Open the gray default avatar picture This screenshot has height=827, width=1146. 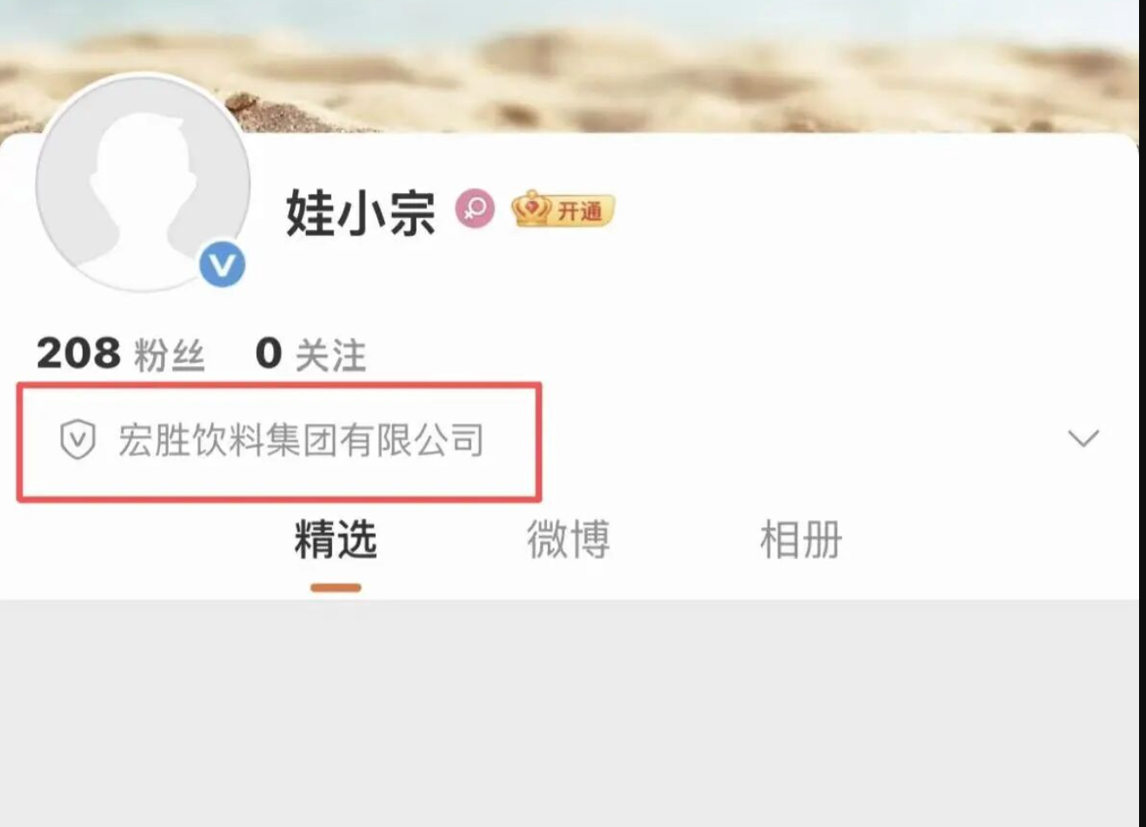coord(143,183)
